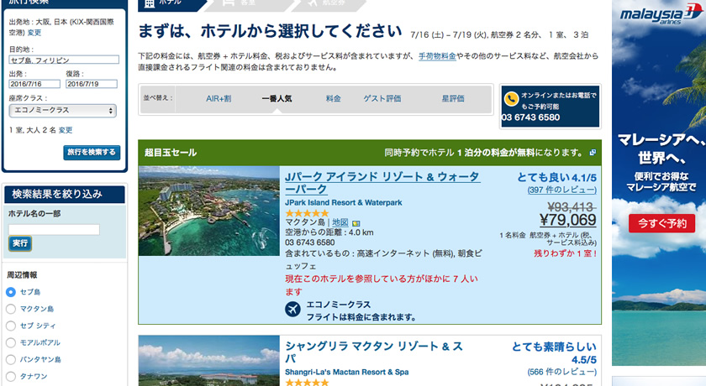Click 変更 link beside 大人 2 名

click(66, 130)
